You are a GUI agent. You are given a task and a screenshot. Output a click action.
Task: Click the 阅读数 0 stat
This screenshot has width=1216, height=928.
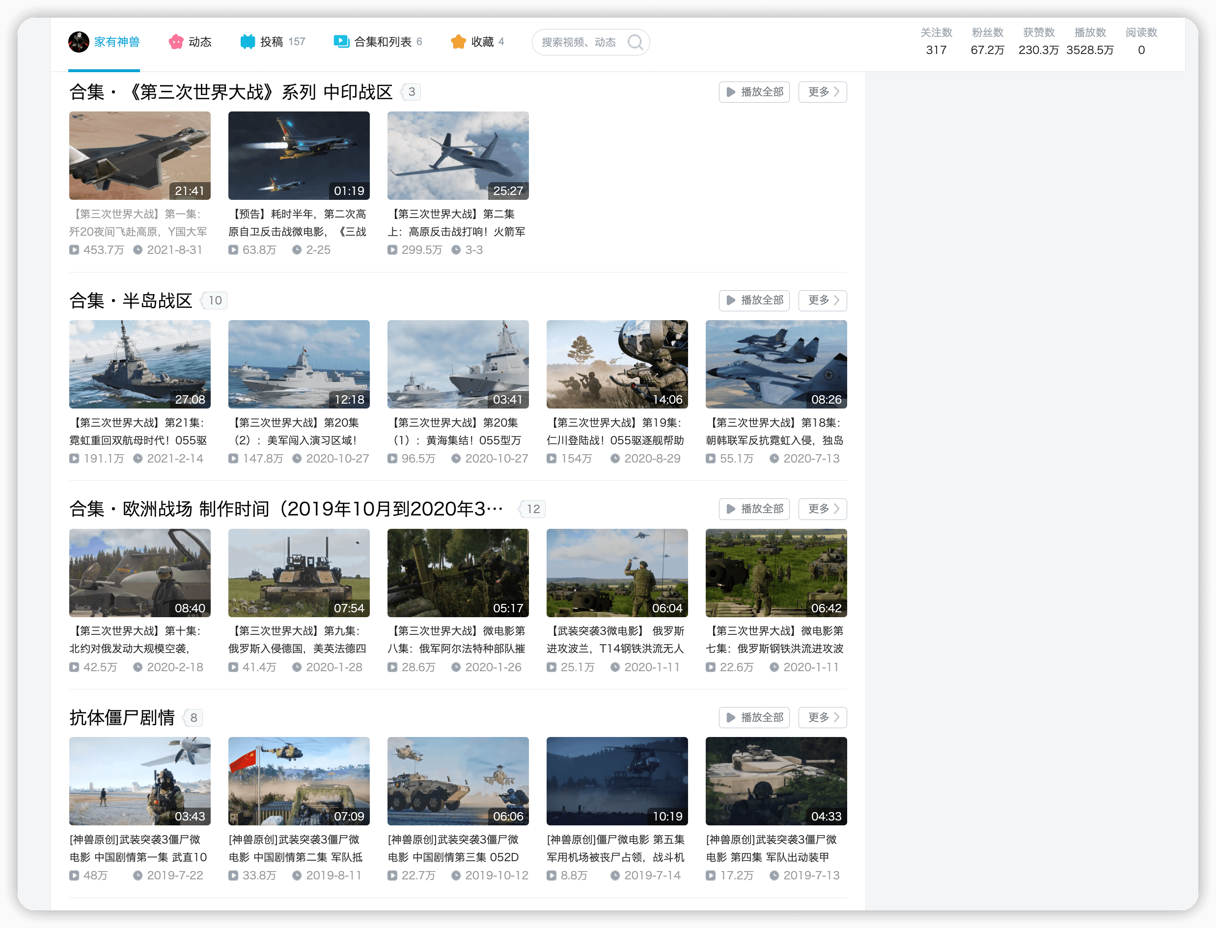point(1142,41)
